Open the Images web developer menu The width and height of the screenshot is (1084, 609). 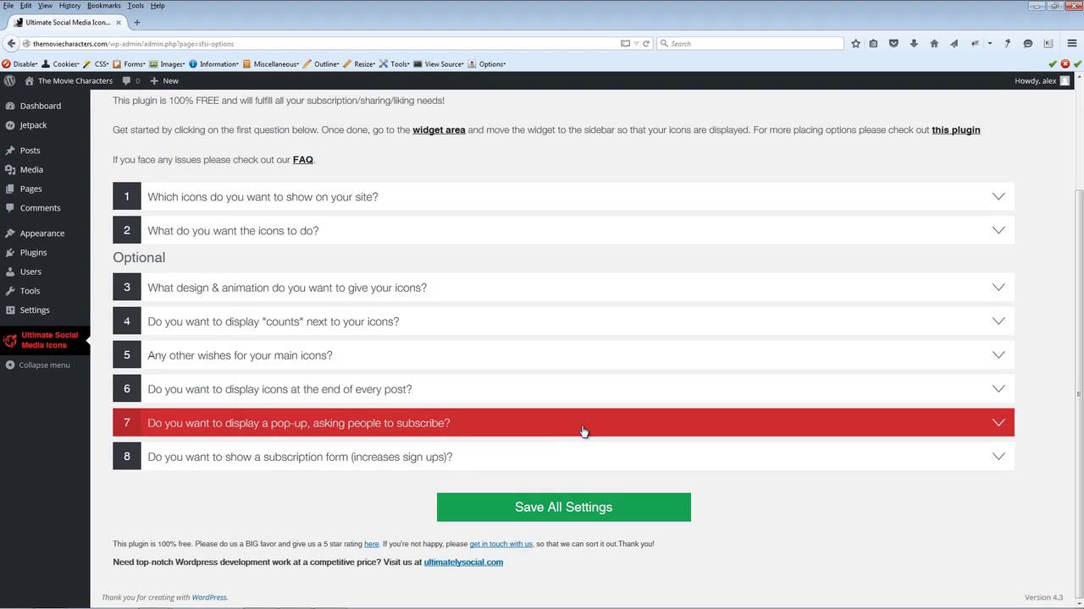click(168, 63)
